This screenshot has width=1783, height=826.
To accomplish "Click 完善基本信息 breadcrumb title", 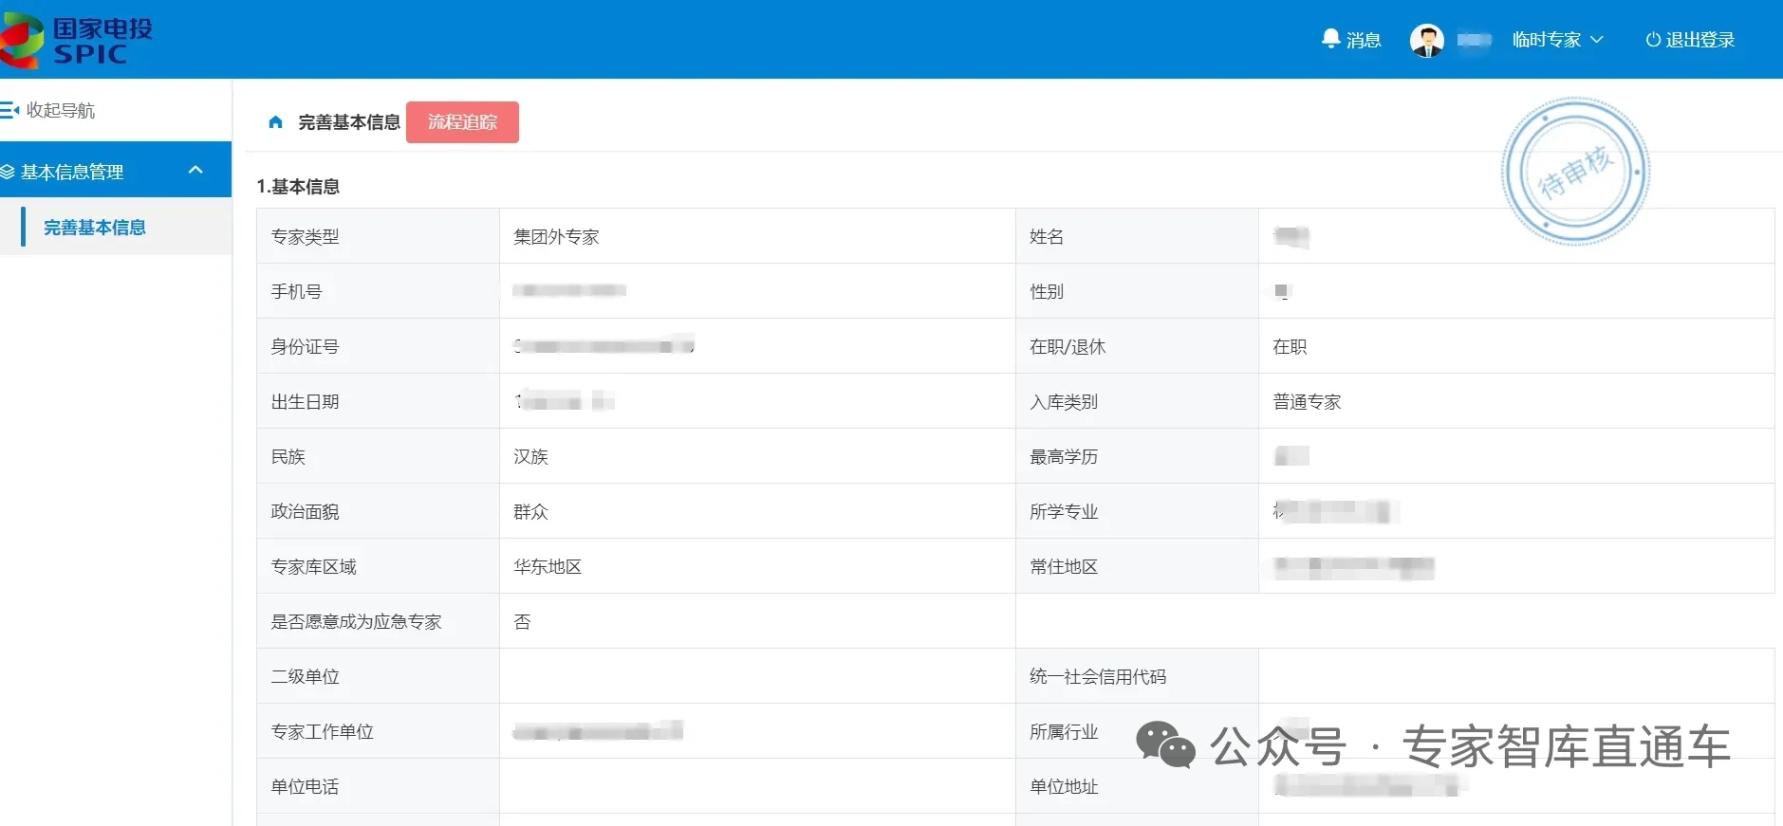I will [x=349, y=122].
